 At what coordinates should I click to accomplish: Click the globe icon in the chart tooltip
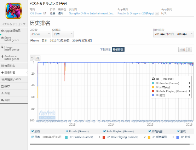click(153, 79)
